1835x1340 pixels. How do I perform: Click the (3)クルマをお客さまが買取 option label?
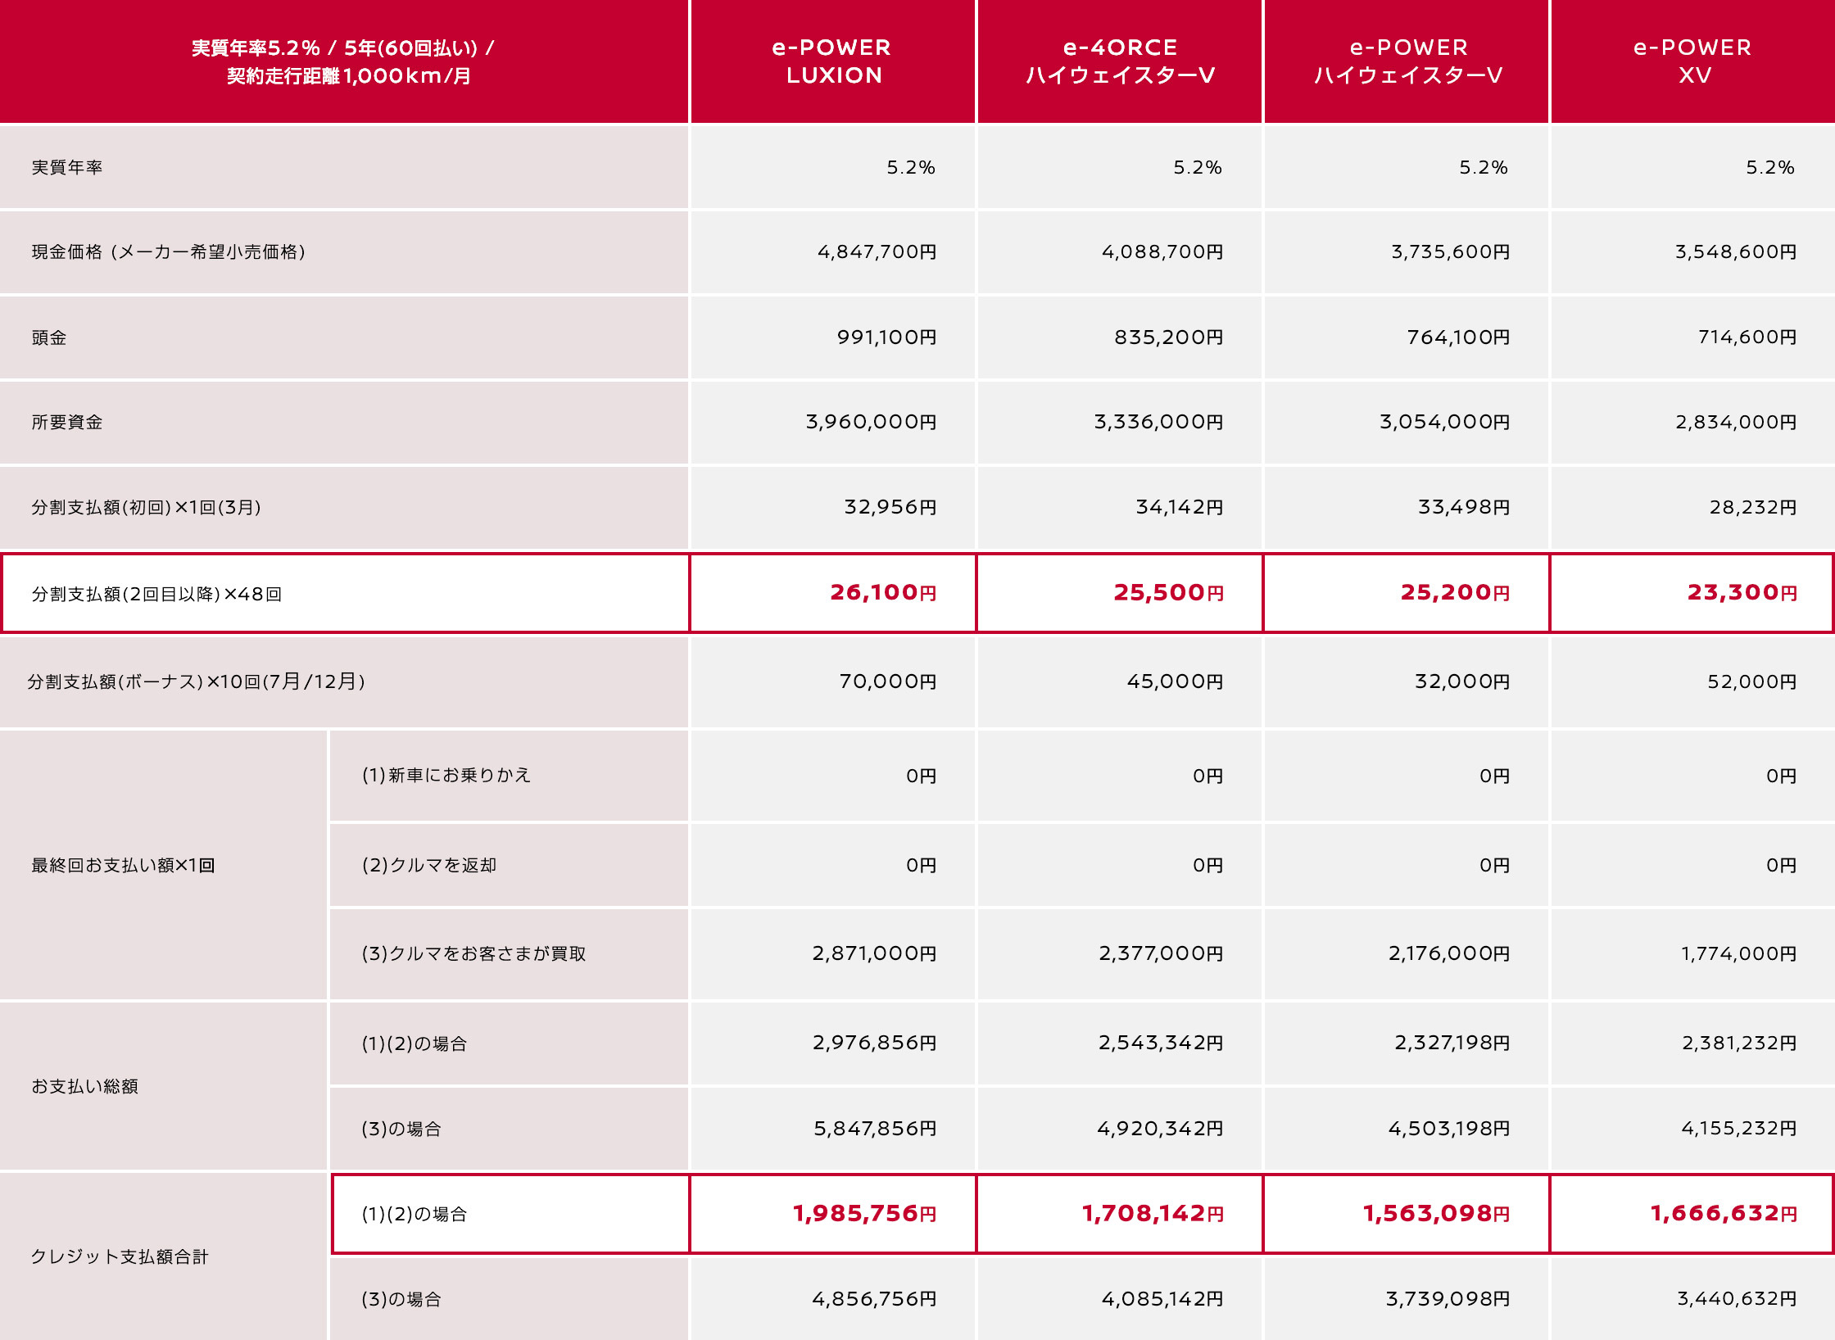point(473,954)
